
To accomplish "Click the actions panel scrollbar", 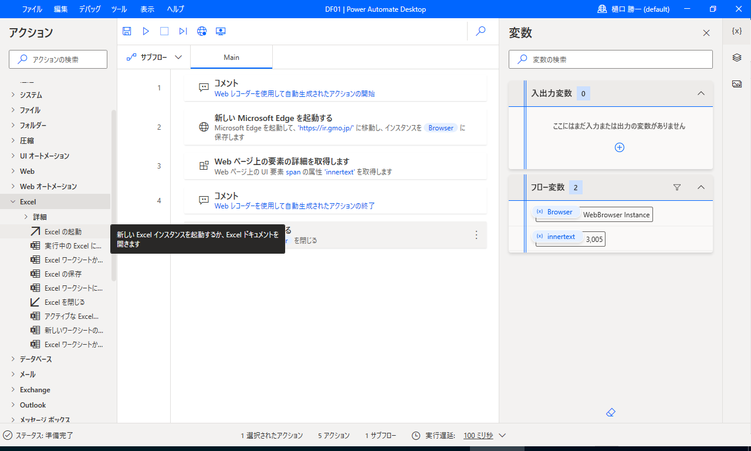I will [x=114, y=195].
